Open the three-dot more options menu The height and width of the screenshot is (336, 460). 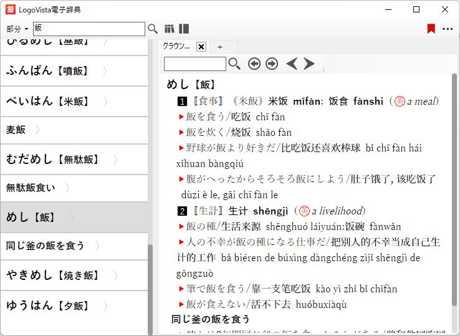pyautogui.click(x=448, y=29)
